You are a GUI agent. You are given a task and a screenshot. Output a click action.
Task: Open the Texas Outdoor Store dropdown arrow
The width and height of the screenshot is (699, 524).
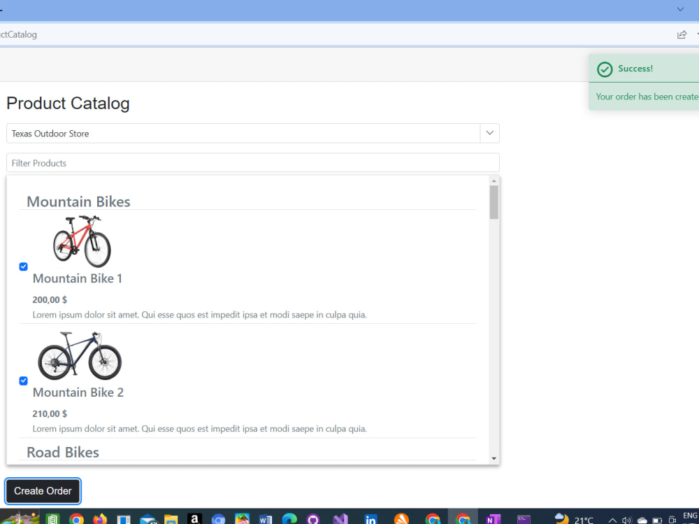(489, 133)
